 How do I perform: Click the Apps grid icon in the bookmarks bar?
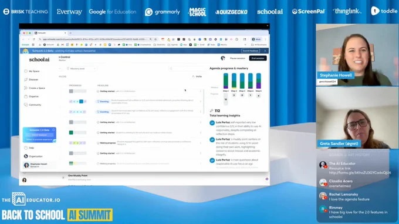33,45
